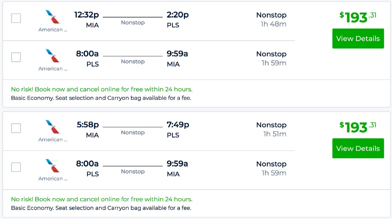Click American logo on first card's 8:00a return
This screenshot has height=219, width=392.
(x=53, y=56)
